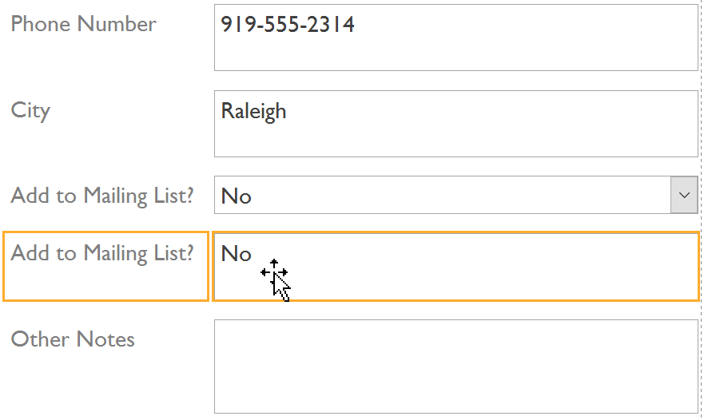Screen dimensions: 708x420
Task: Select the City label
Action: pos(30,110)
